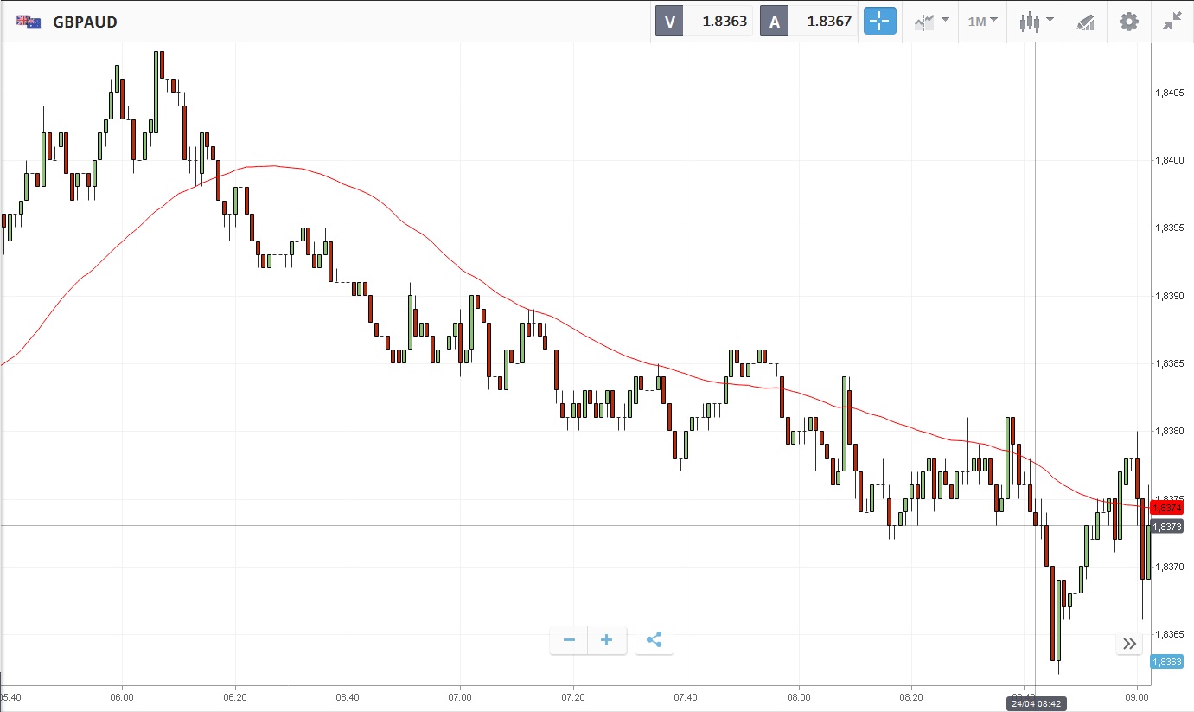Click the 07:00 time axis label
The image size is (1194, 712).
click(460, 696)
